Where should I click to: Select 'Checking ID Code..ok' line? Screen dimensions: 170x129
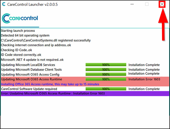tap(16, 50)
